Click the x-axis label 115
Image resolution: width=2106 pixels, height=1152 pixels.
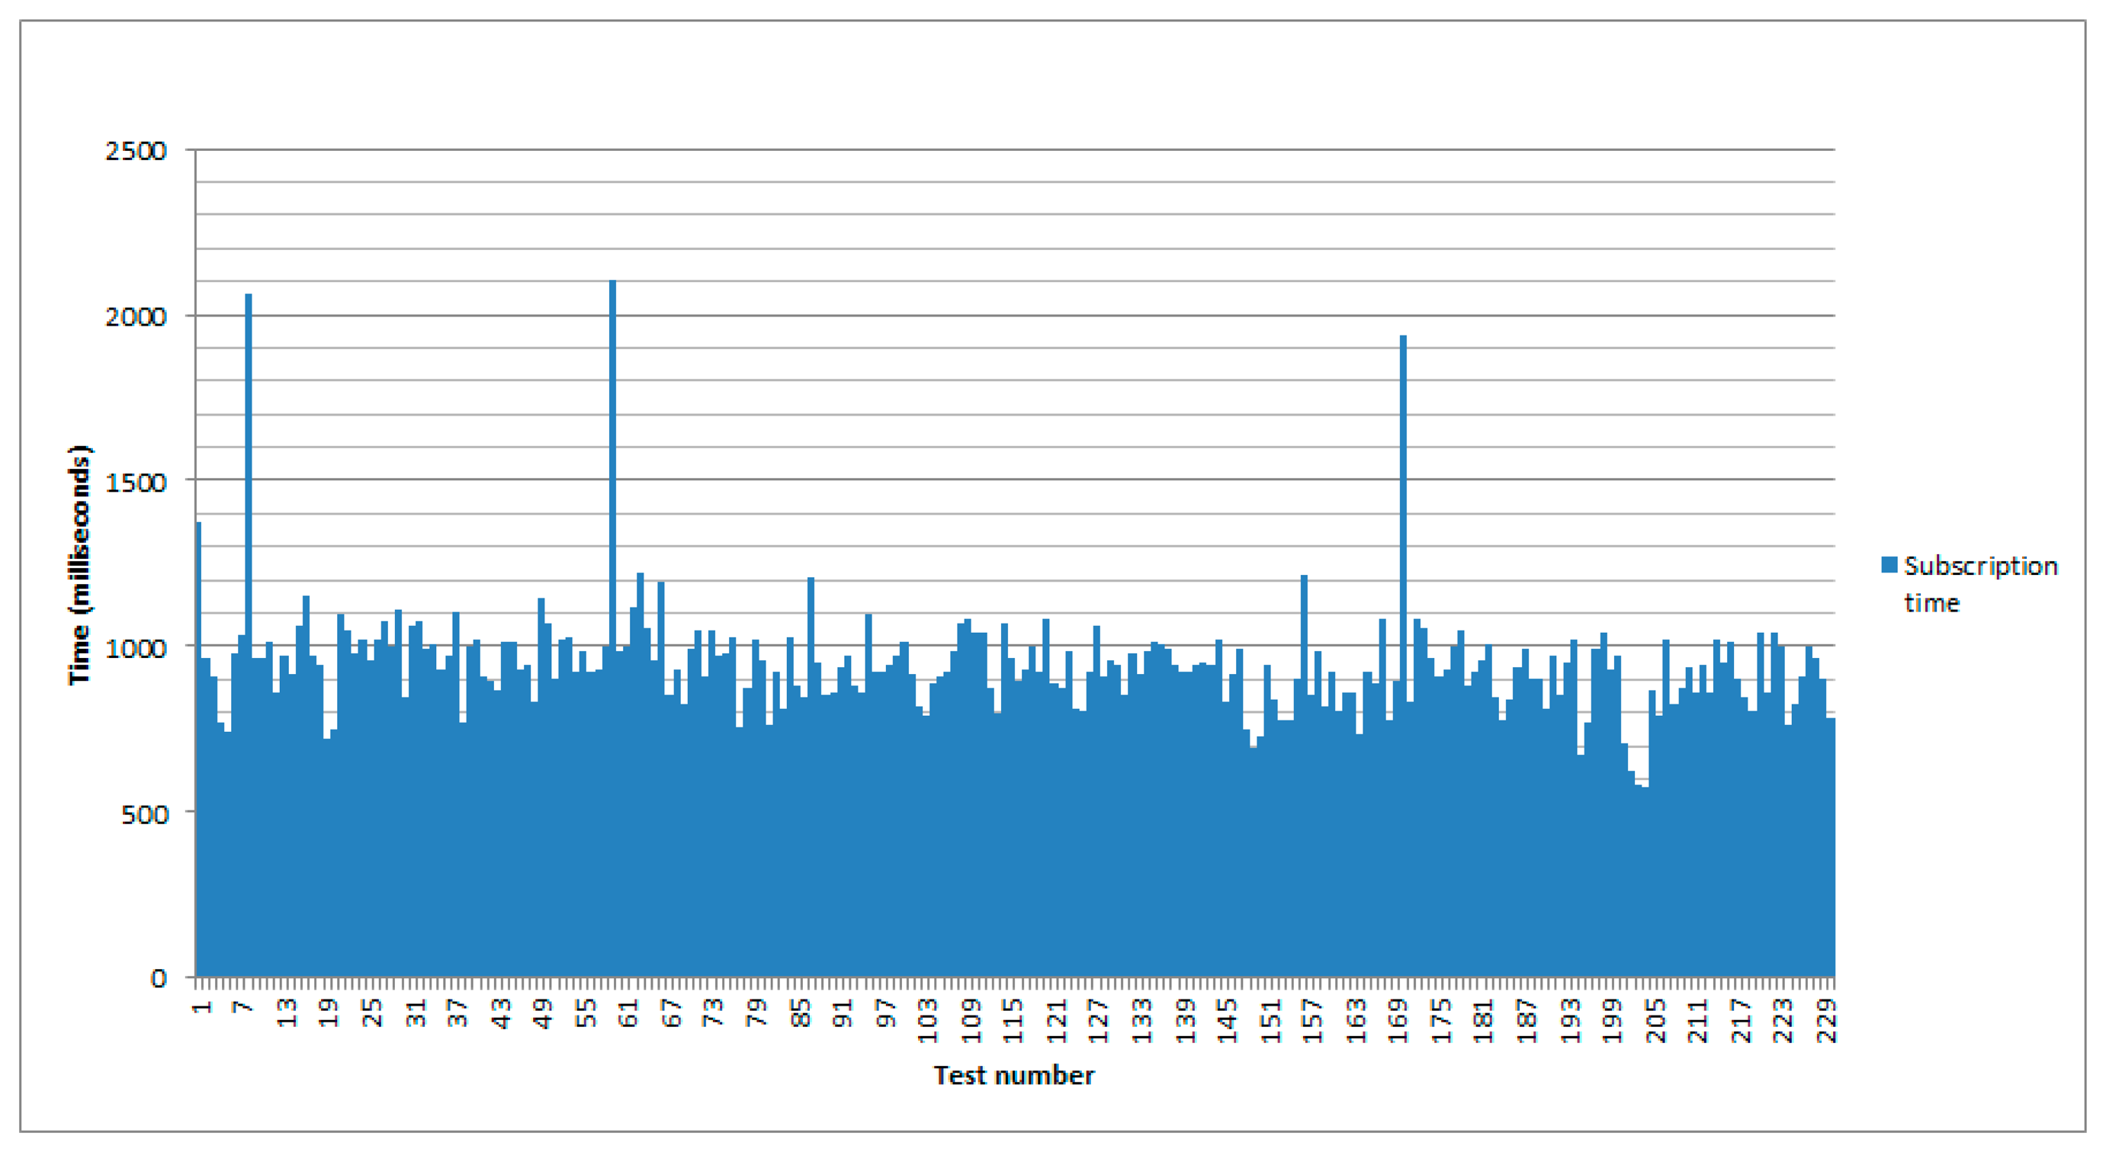pos(1012,1019)
